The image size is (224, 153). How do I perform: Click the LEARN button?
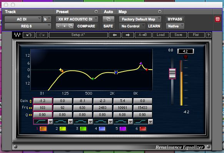[154, 26]
